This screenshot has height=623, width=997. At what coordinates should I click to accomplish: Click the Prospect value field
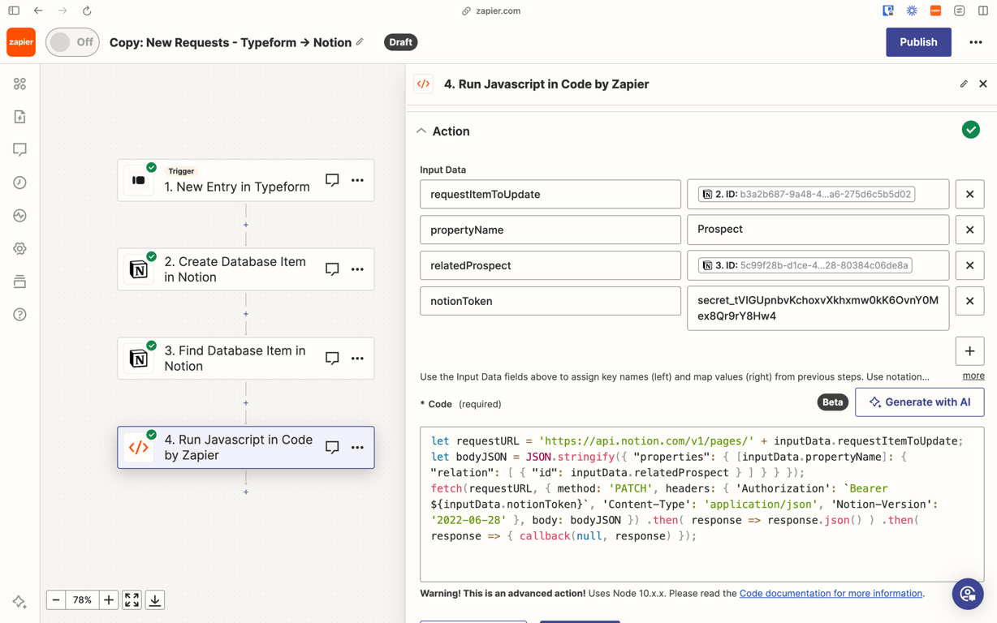click(x=818, y=230)
